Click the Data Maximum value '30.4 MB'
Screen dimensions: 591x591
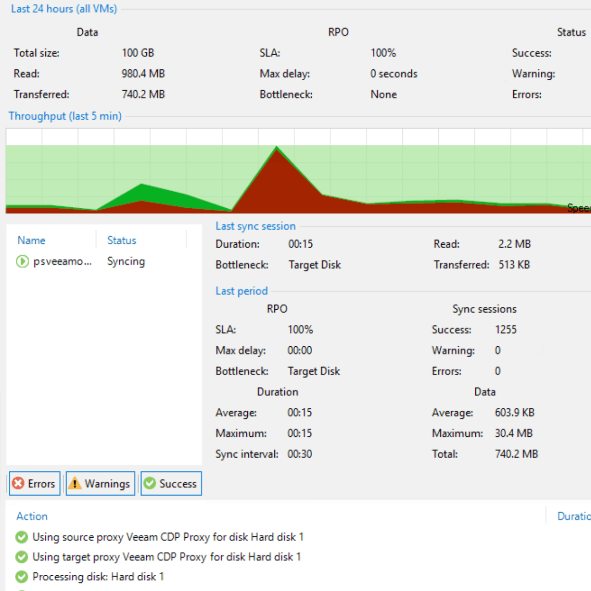click(x=514, y=433)
